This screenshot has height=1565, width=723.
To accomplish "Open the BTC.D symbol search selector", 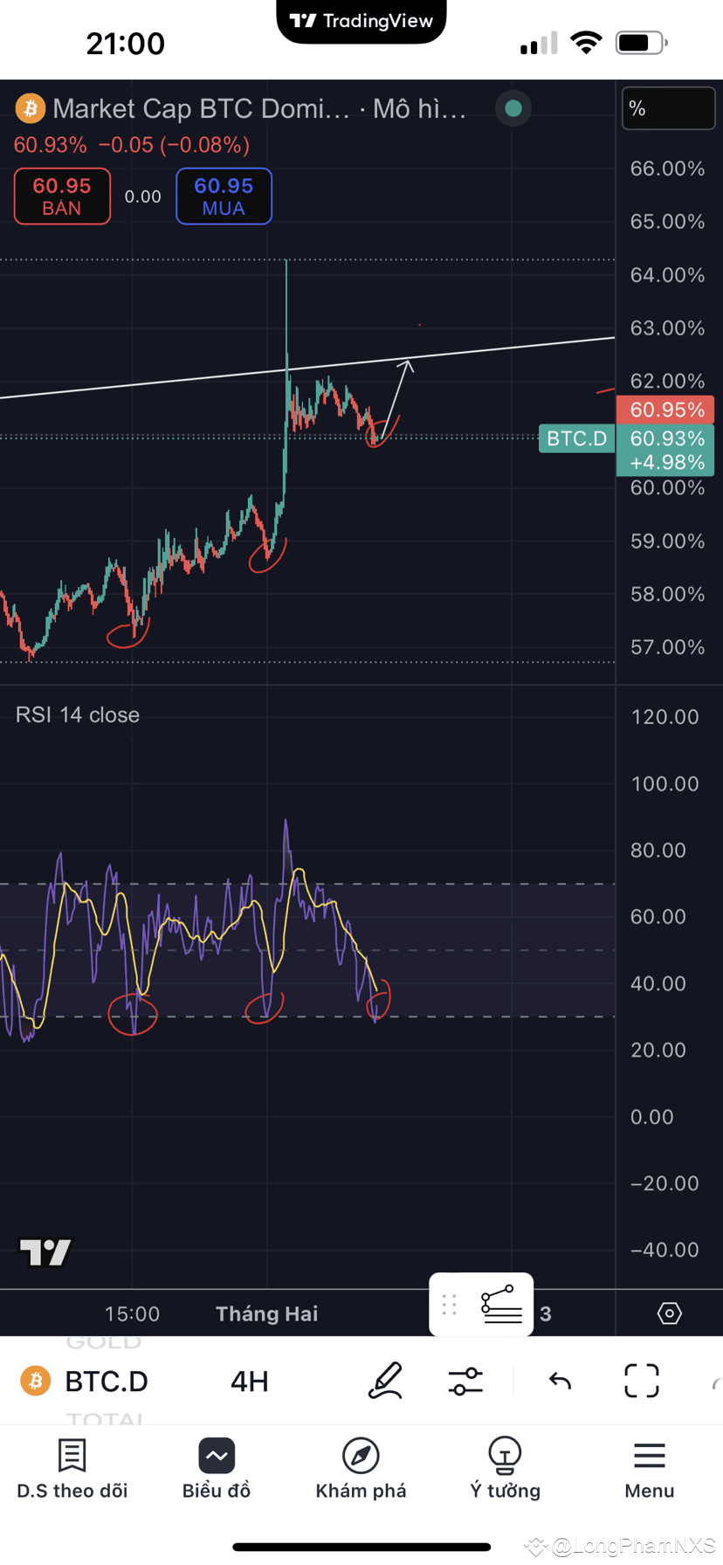I will pyautogui.click(x=107, y=1381).
